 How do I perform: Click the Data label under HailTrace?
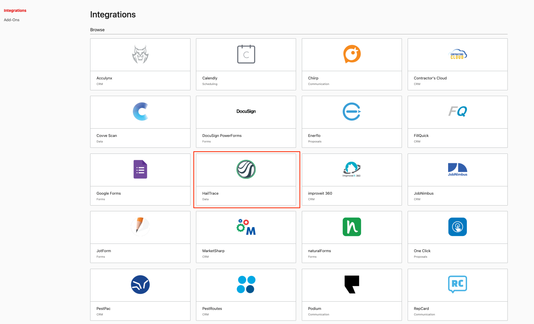coord(205,199)
